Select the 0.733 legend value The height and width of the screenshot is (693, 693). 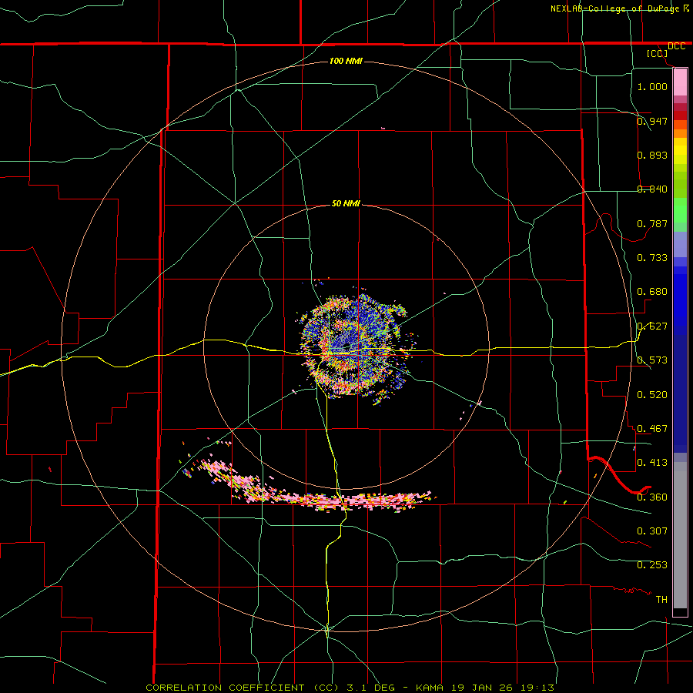point(652,257)
